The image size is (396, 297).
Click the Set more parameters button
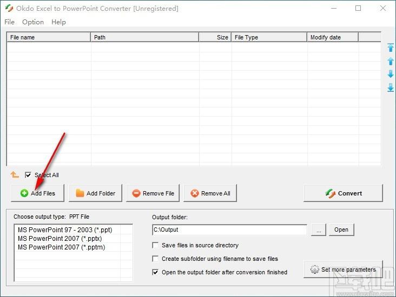pyautogui.click(x=343, y=269)
